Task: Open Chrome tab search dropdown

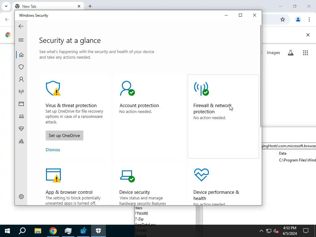Action: (x=6, y=6)
